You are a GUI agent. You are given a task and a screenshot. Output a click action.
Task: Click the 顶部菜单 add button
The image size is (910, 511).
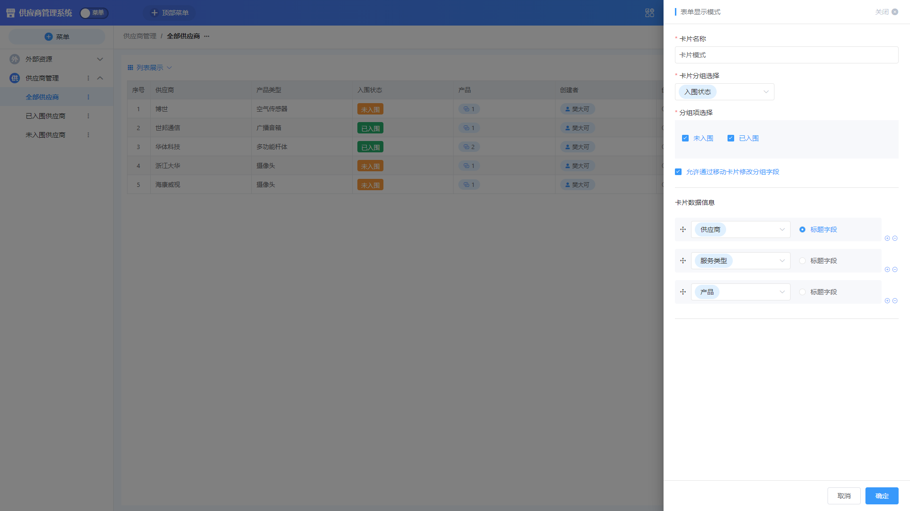click(169, 13)
